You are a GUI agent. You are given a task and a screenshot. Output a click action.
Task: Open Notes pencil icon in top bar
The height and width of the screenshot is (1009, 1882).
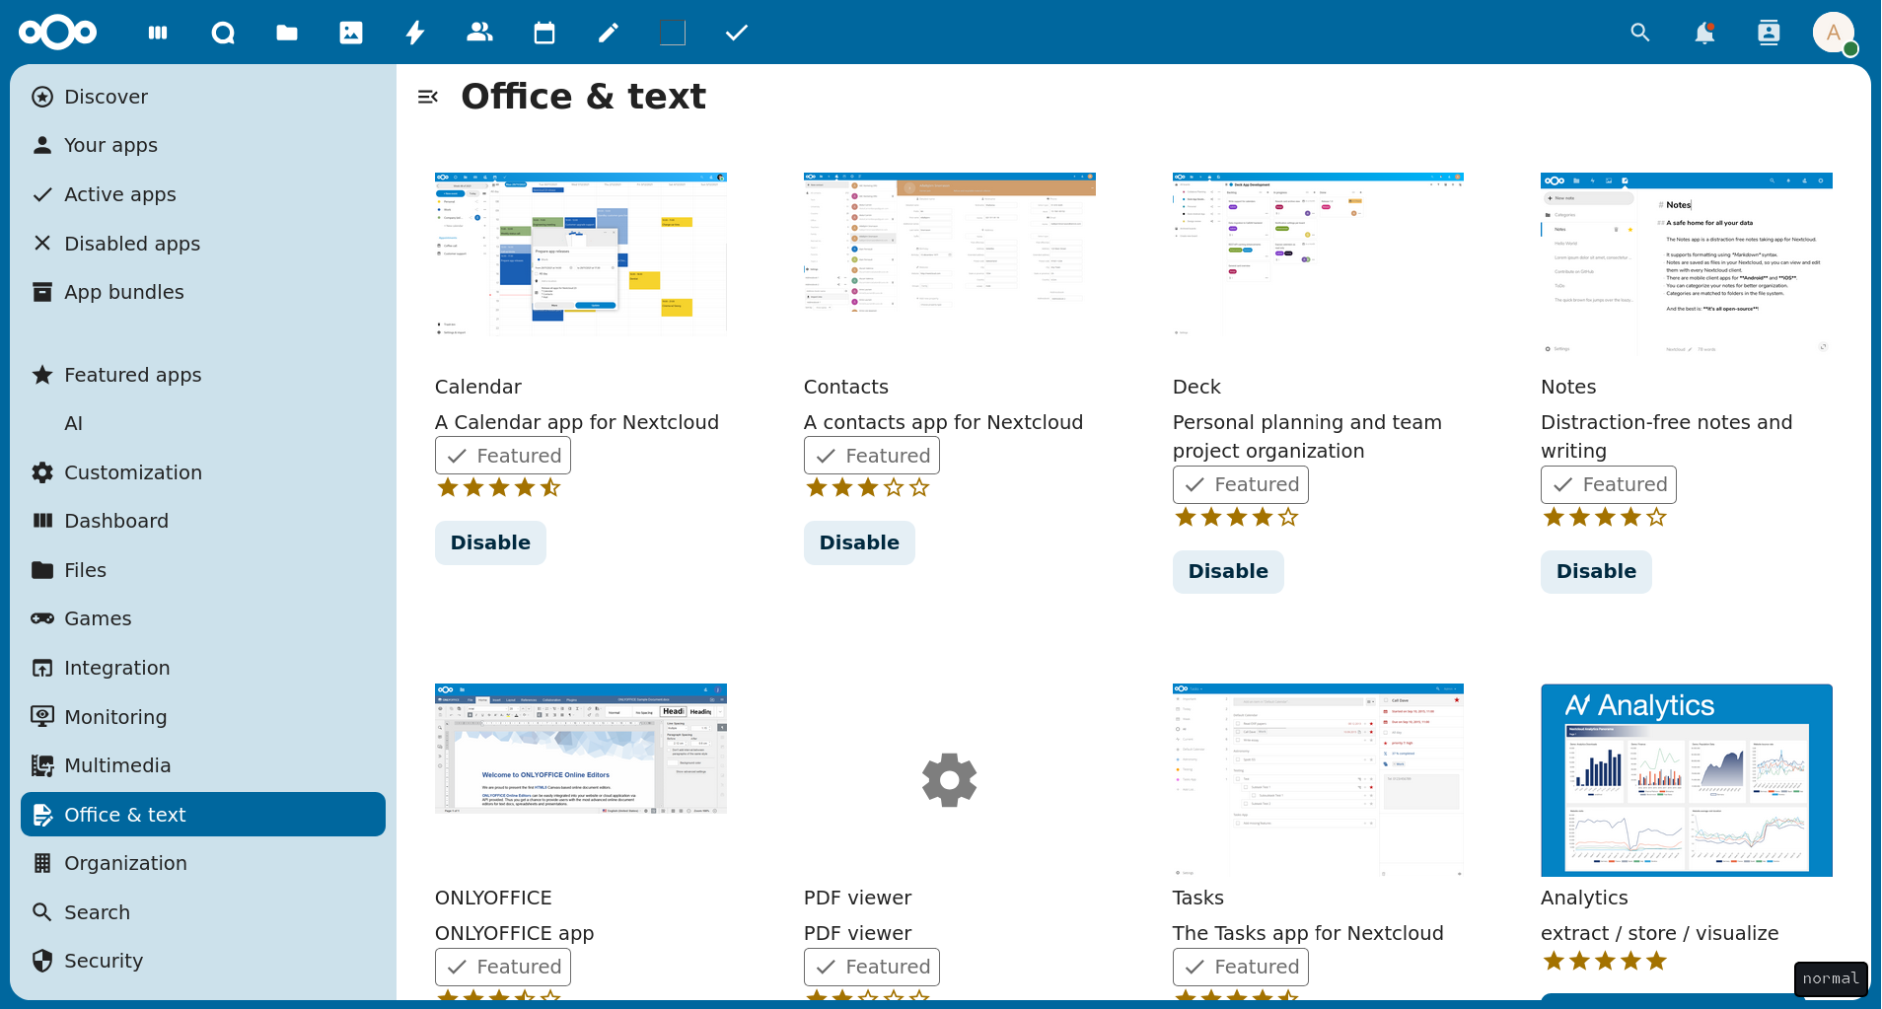pyautogui.click(x=609, y=33)
